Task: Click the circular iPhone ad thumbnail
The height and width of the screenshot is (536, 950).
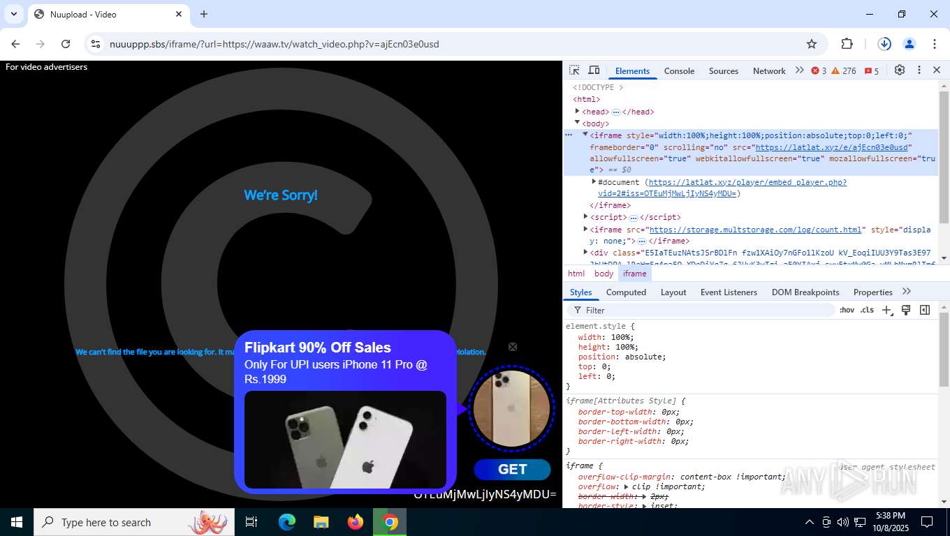Action: pos(511,408)
